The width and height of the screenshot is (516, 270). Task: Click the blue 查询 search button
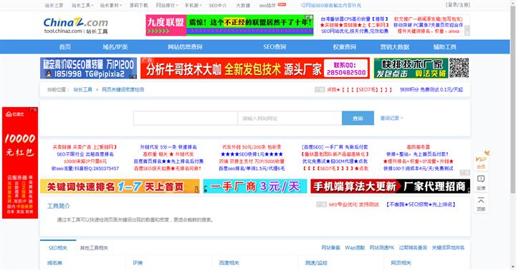[x=358, y=118]
